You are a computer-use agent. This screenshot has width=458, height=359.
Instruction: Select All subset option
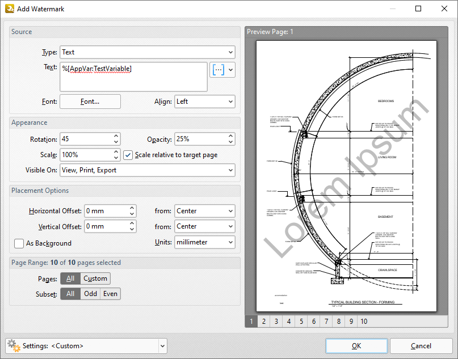(70, 294)
